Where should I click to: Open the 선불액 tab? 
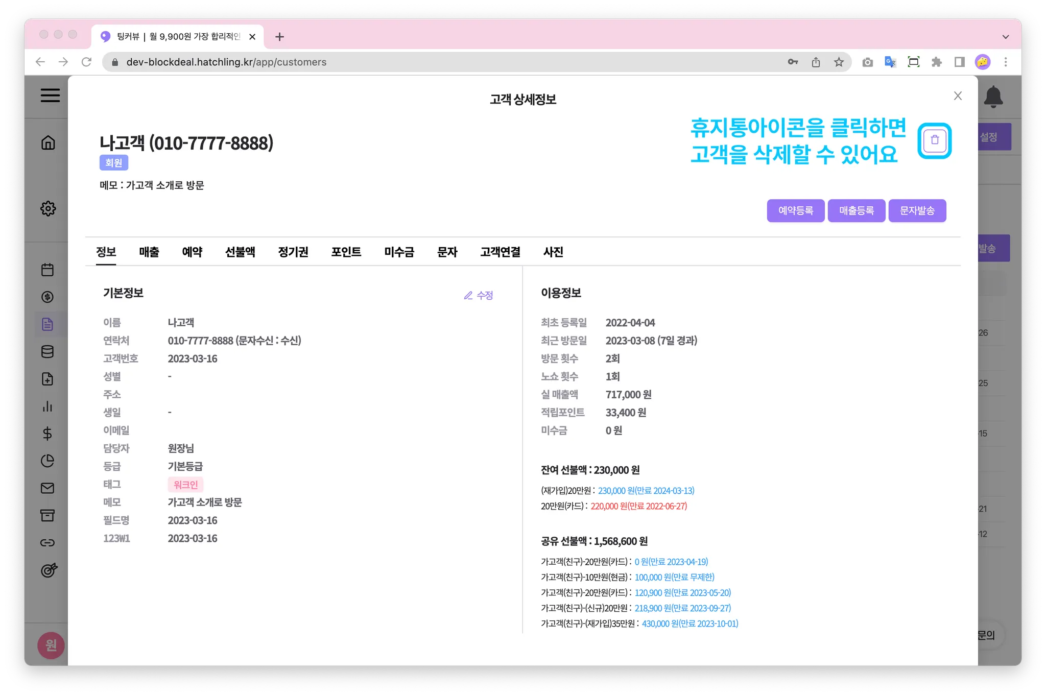click(240, 252)
